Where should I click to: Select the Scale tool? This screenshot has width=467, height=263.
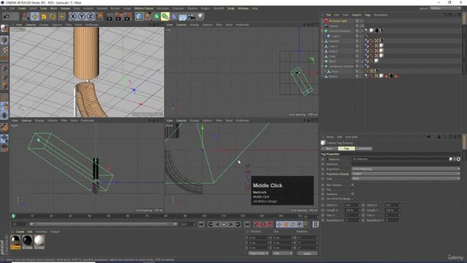coord(44,16)
